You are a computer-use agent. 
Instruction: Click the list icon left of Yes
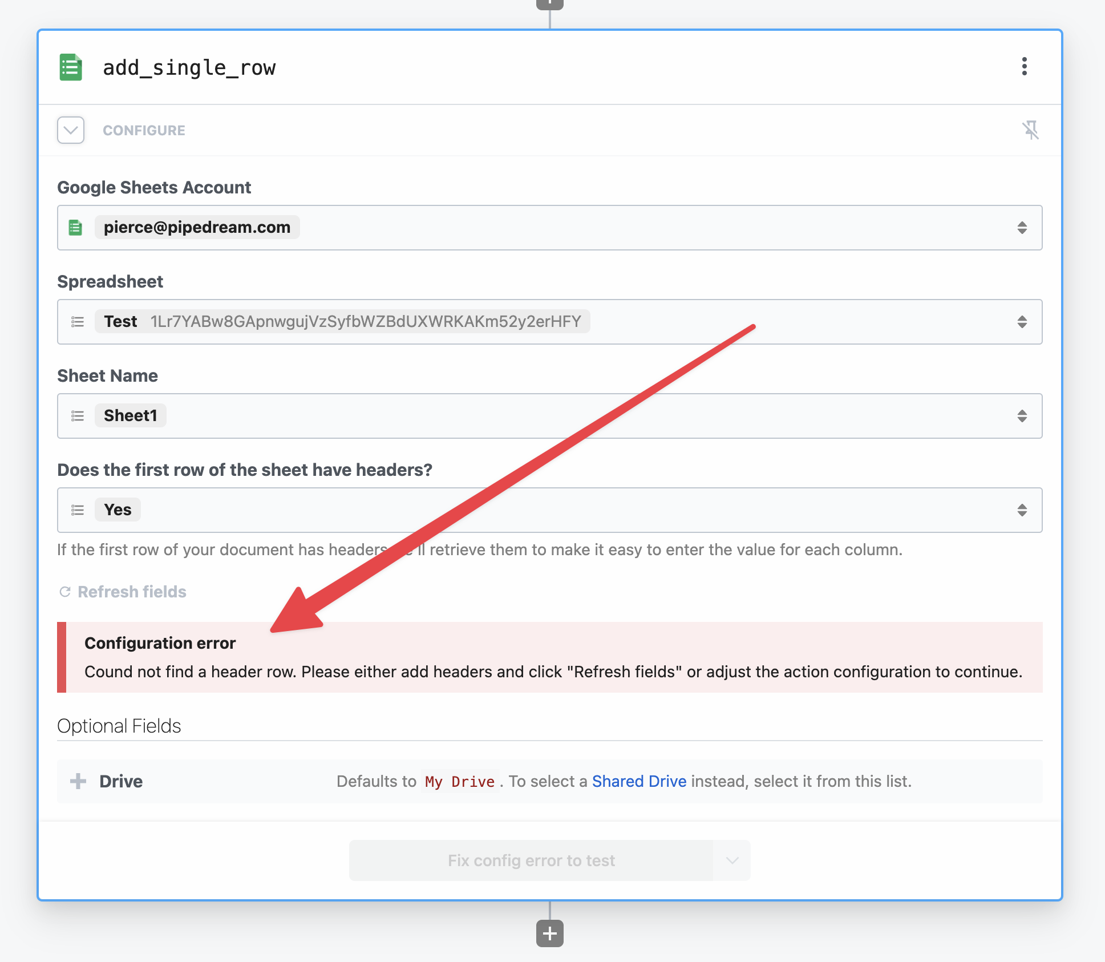click(x=80, y=509)
